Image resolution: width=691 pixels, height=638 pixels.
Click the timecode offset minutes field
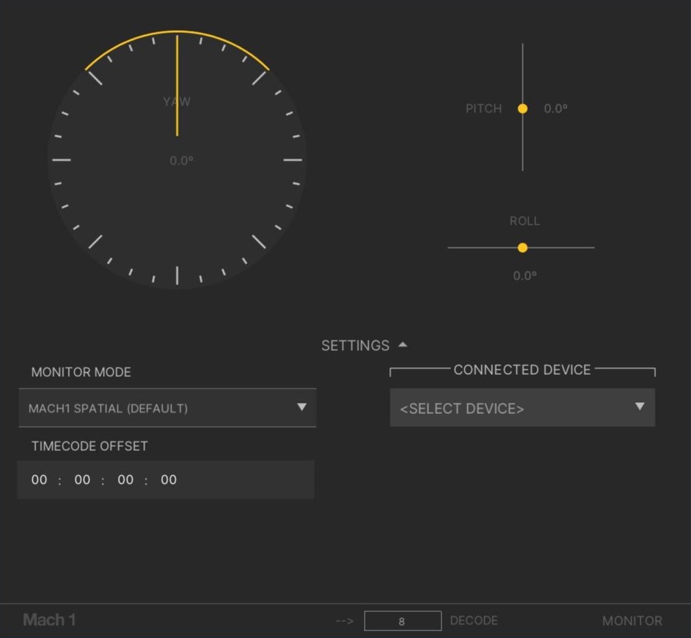[x=82, y=480]
